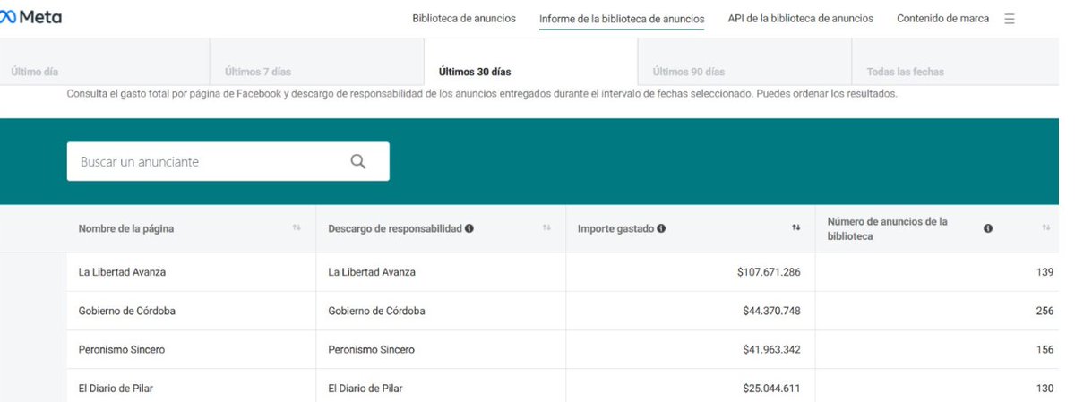
Task: Click ad count 156
Action: coord(1045,349)
